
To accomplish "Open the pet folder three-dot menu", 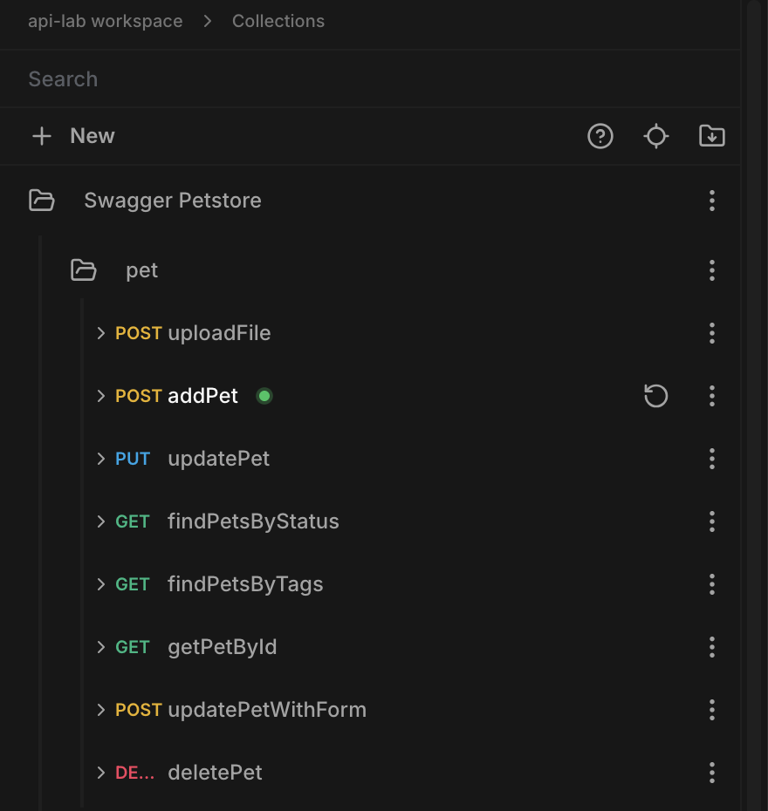I will 712,270.
